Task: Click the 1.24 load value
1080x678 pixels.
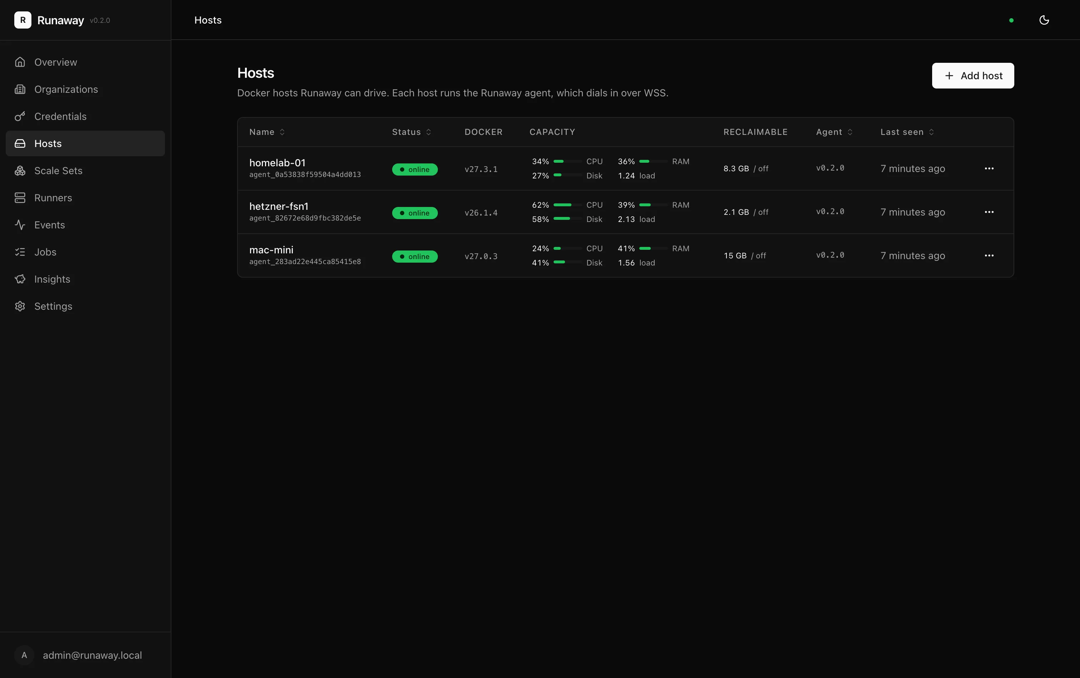Action: pyautogui.click(x=626, y=176)
